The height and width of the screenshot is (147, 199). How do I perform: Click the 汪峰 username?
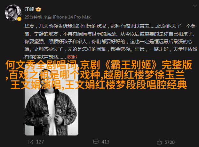point(29,9)
